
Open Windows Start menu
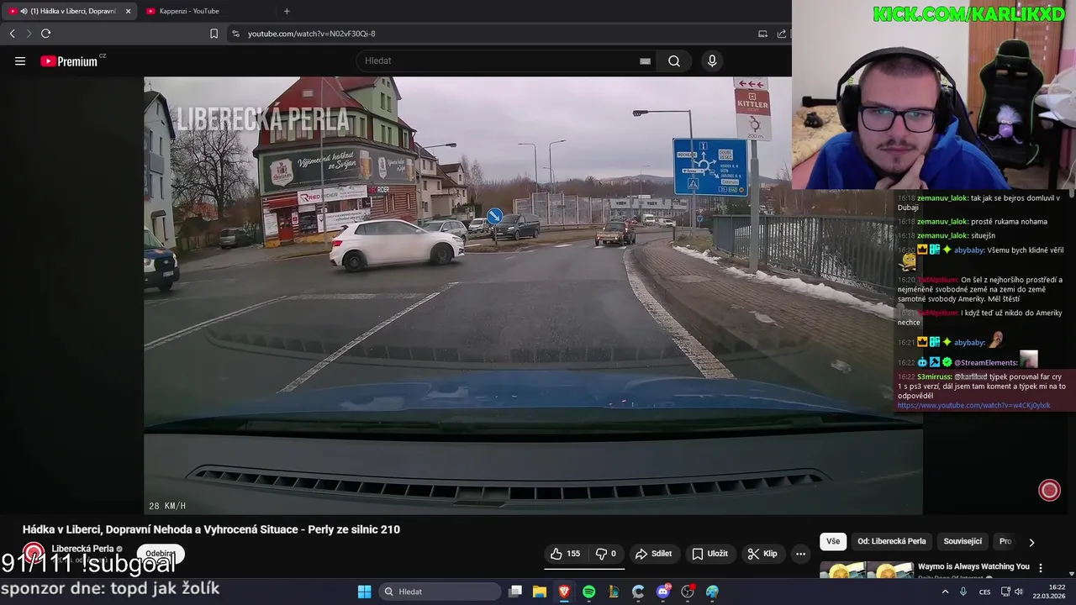click(364, 592)
